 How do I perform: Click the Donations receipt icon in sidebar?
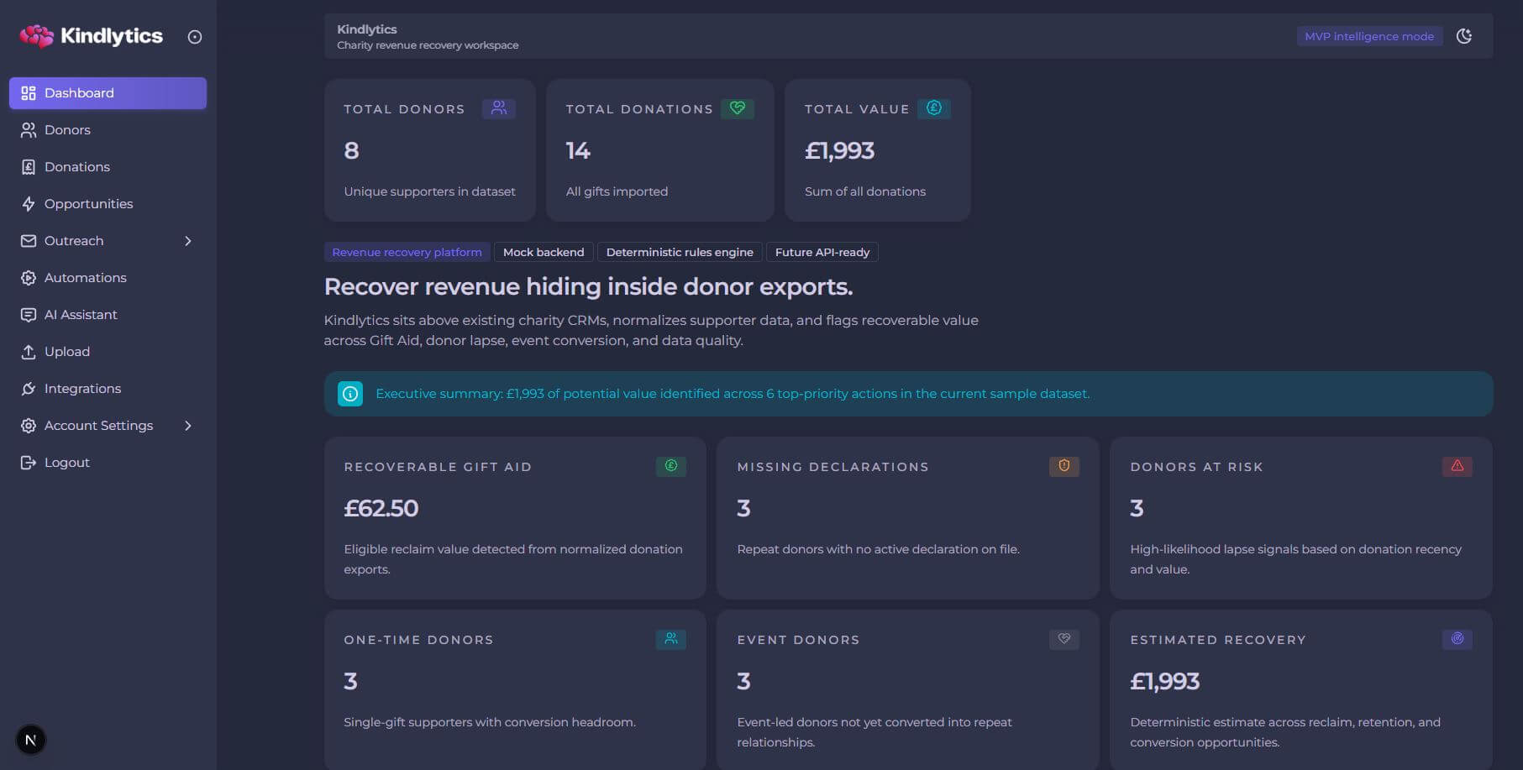(x=29, y=167)
